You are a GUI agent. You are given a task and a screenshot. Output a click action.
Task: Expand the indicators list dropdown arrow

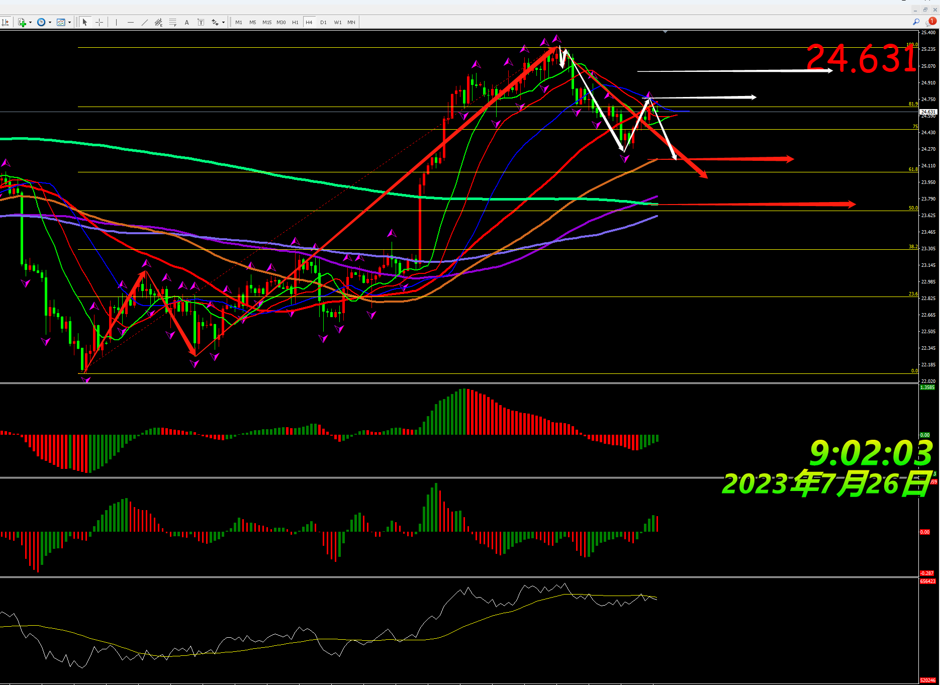click(31, 22)
